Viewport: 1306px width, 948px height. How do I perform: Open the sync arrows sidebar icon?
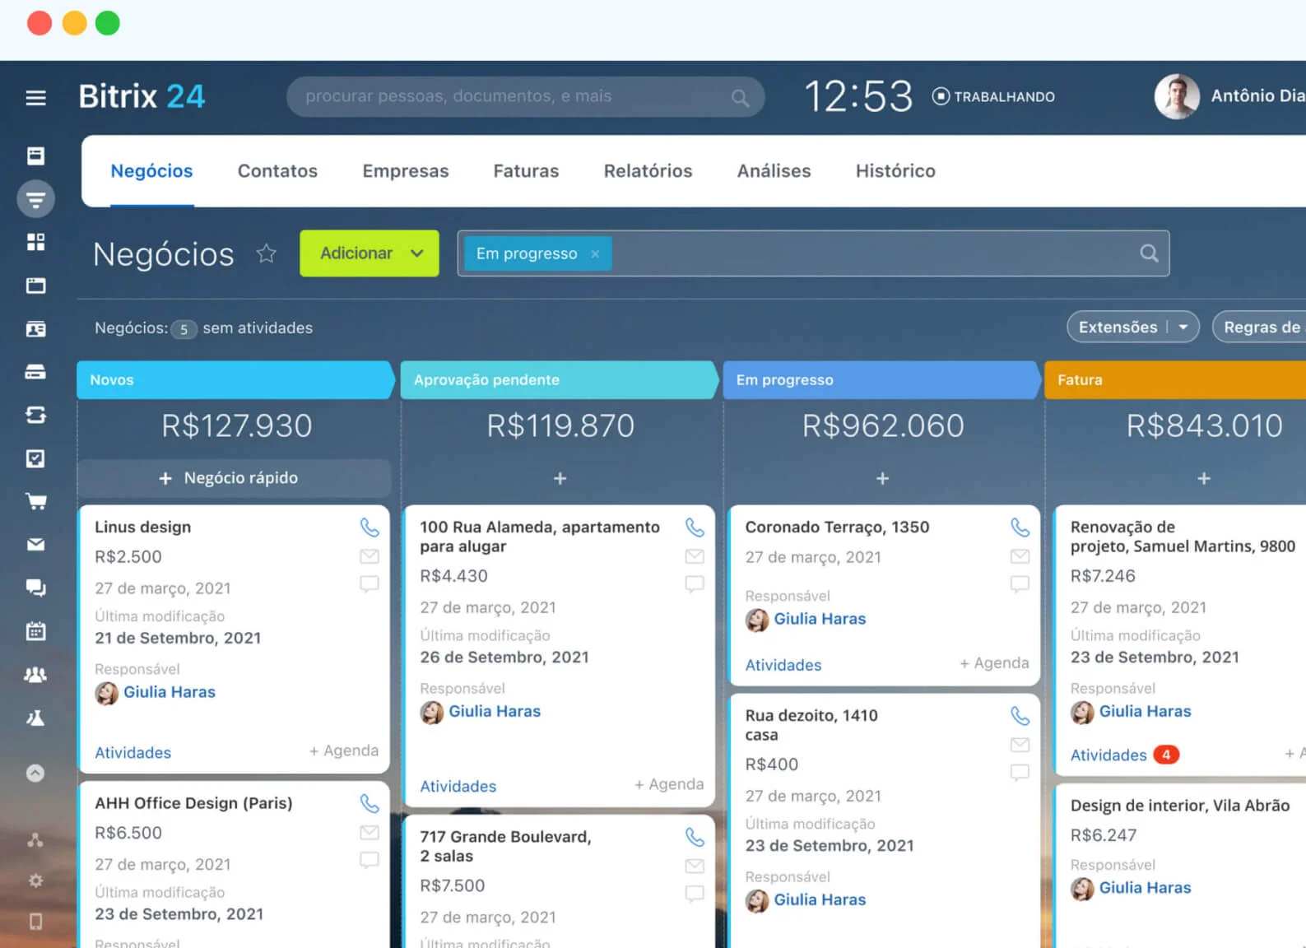click(x=35, y=415)
